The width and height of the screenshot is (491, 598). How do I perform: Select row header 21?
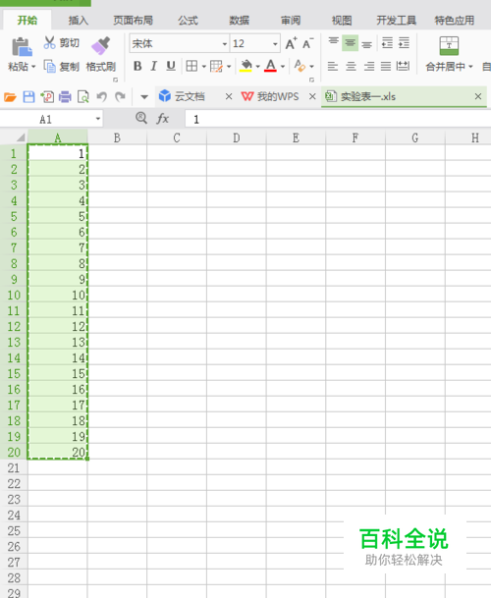pos(14,468)
